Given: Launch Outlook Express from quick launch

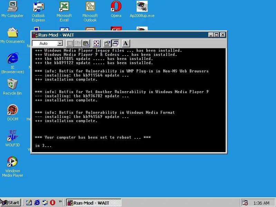Looking at the screenshot, I should (45, 203).
